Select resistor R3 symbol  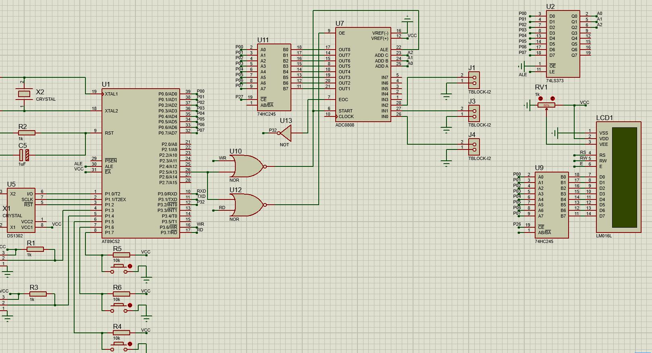pyautogui.click(x=38, y=294)
